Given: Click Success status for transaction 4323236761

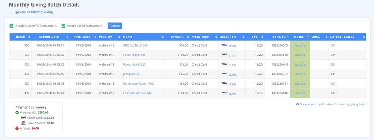Looking at the screenshot, I should (x=300, y=74).
